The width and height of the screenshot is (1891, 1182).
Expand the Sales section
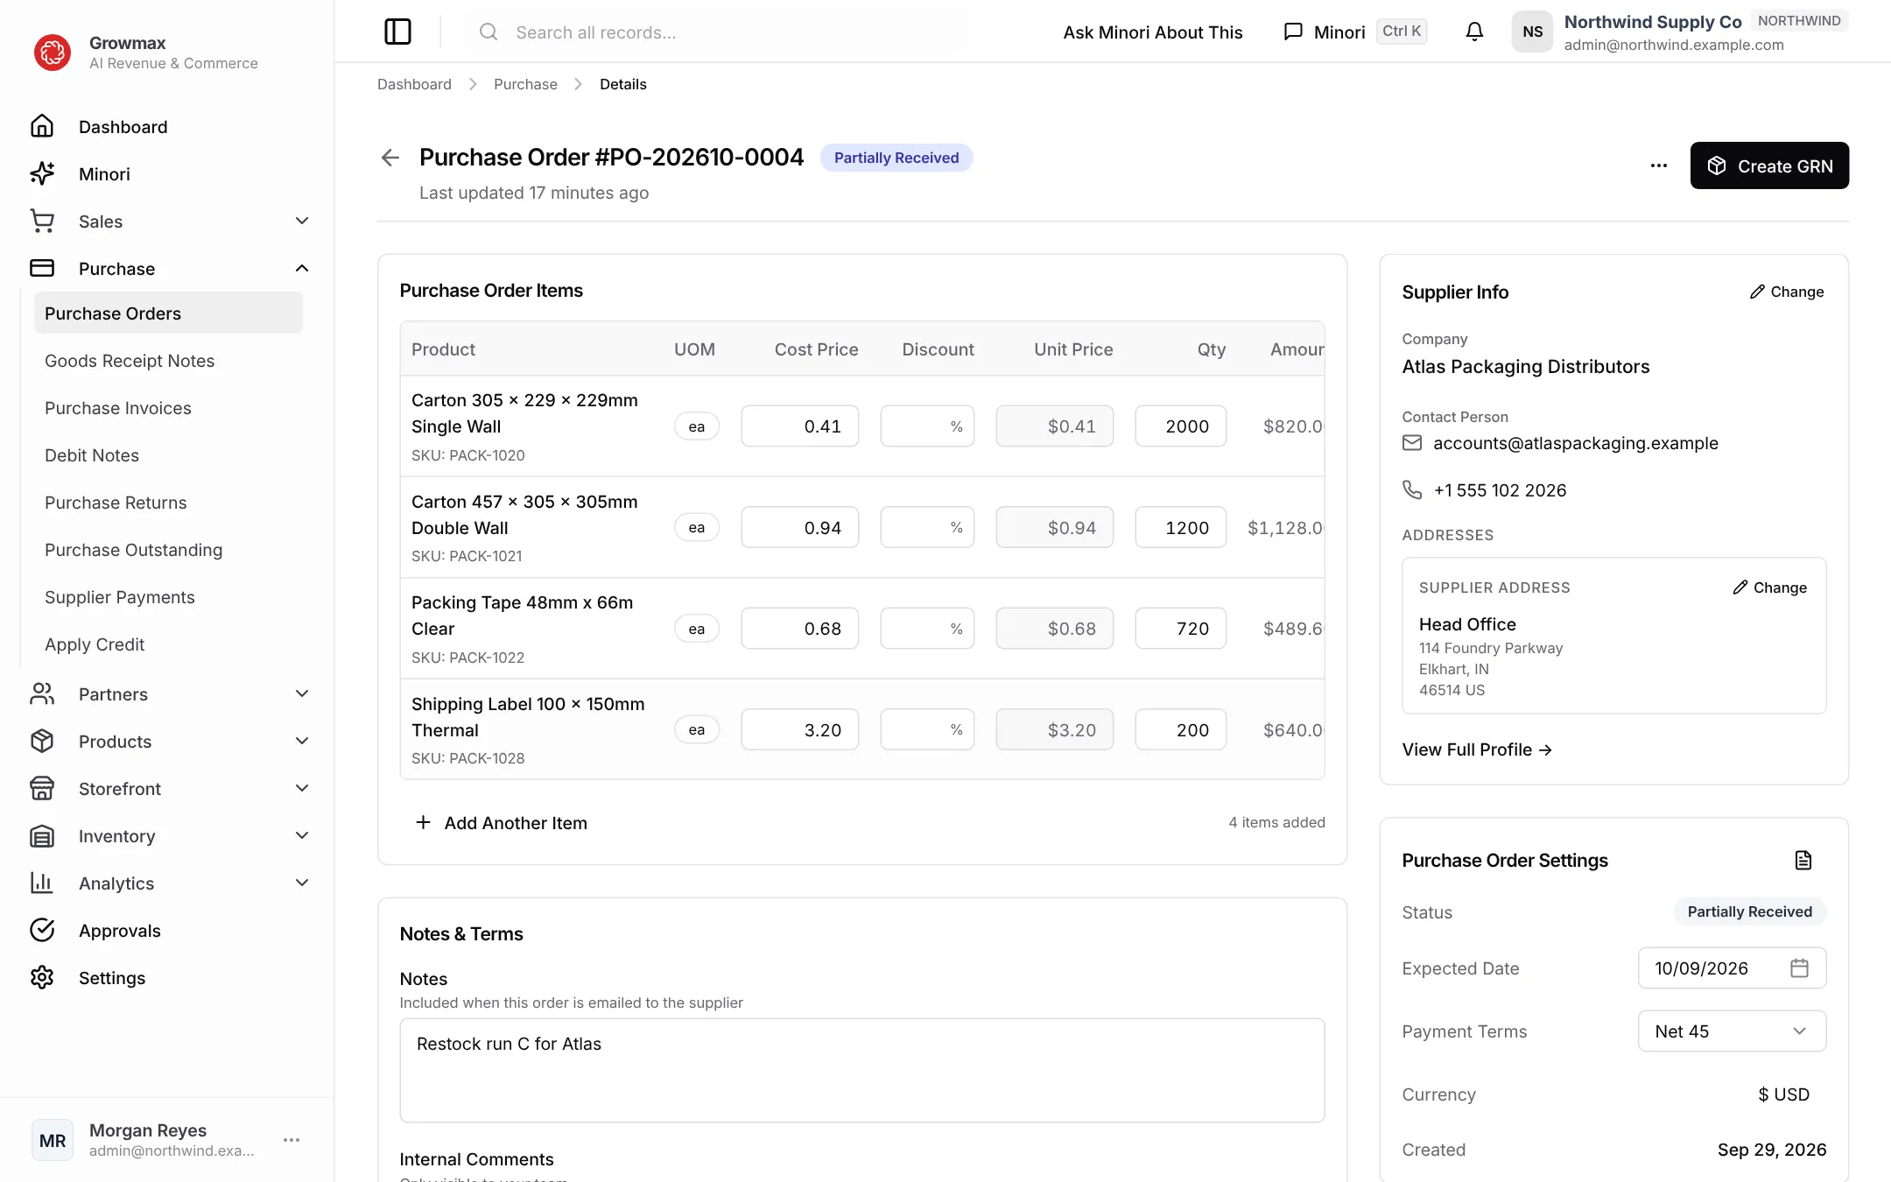tap(169, 221)
